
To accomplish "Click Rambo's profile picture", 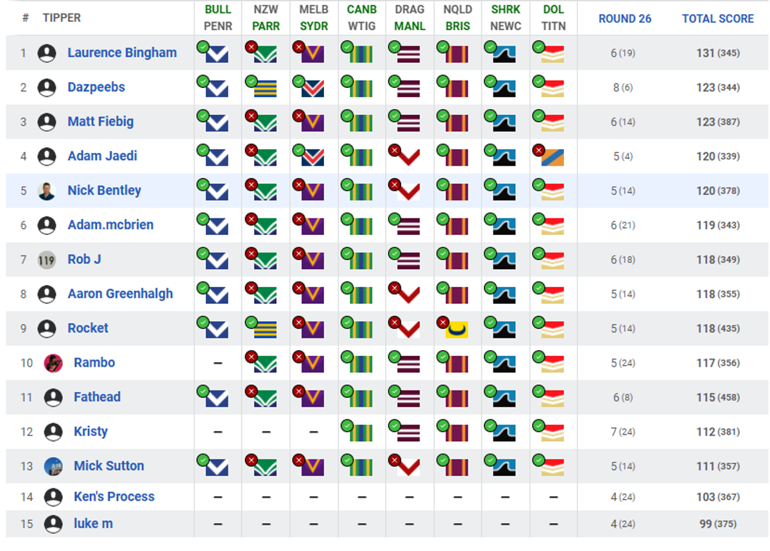I will coord(53,363).
